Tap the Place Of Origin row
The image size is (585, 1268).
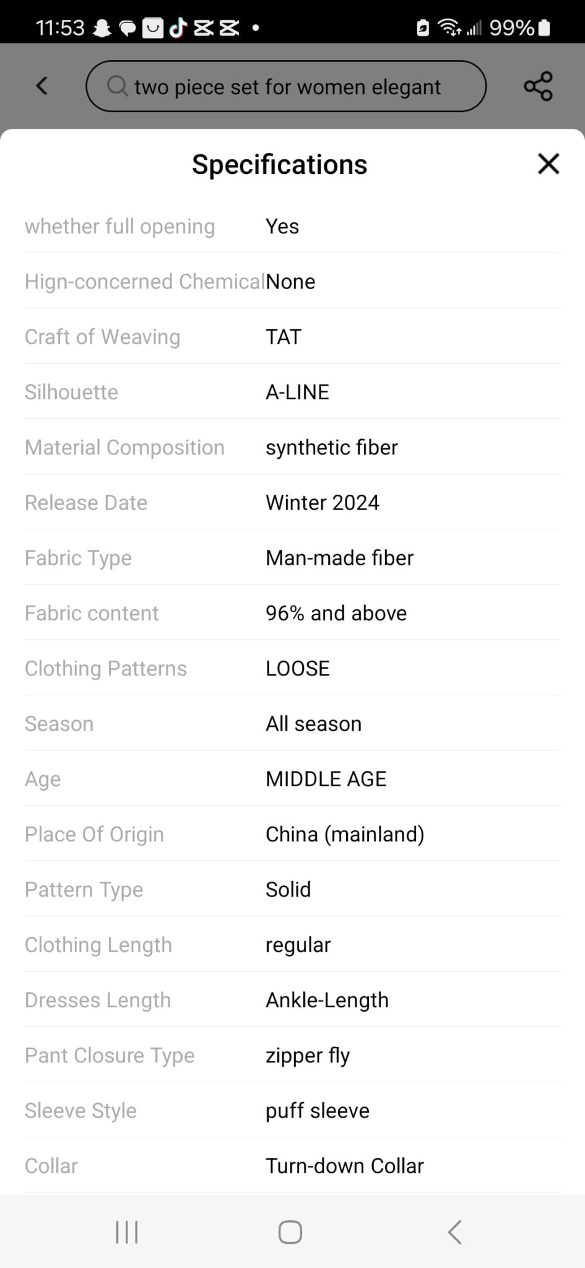pyautogui.click(x=292, y=834)
